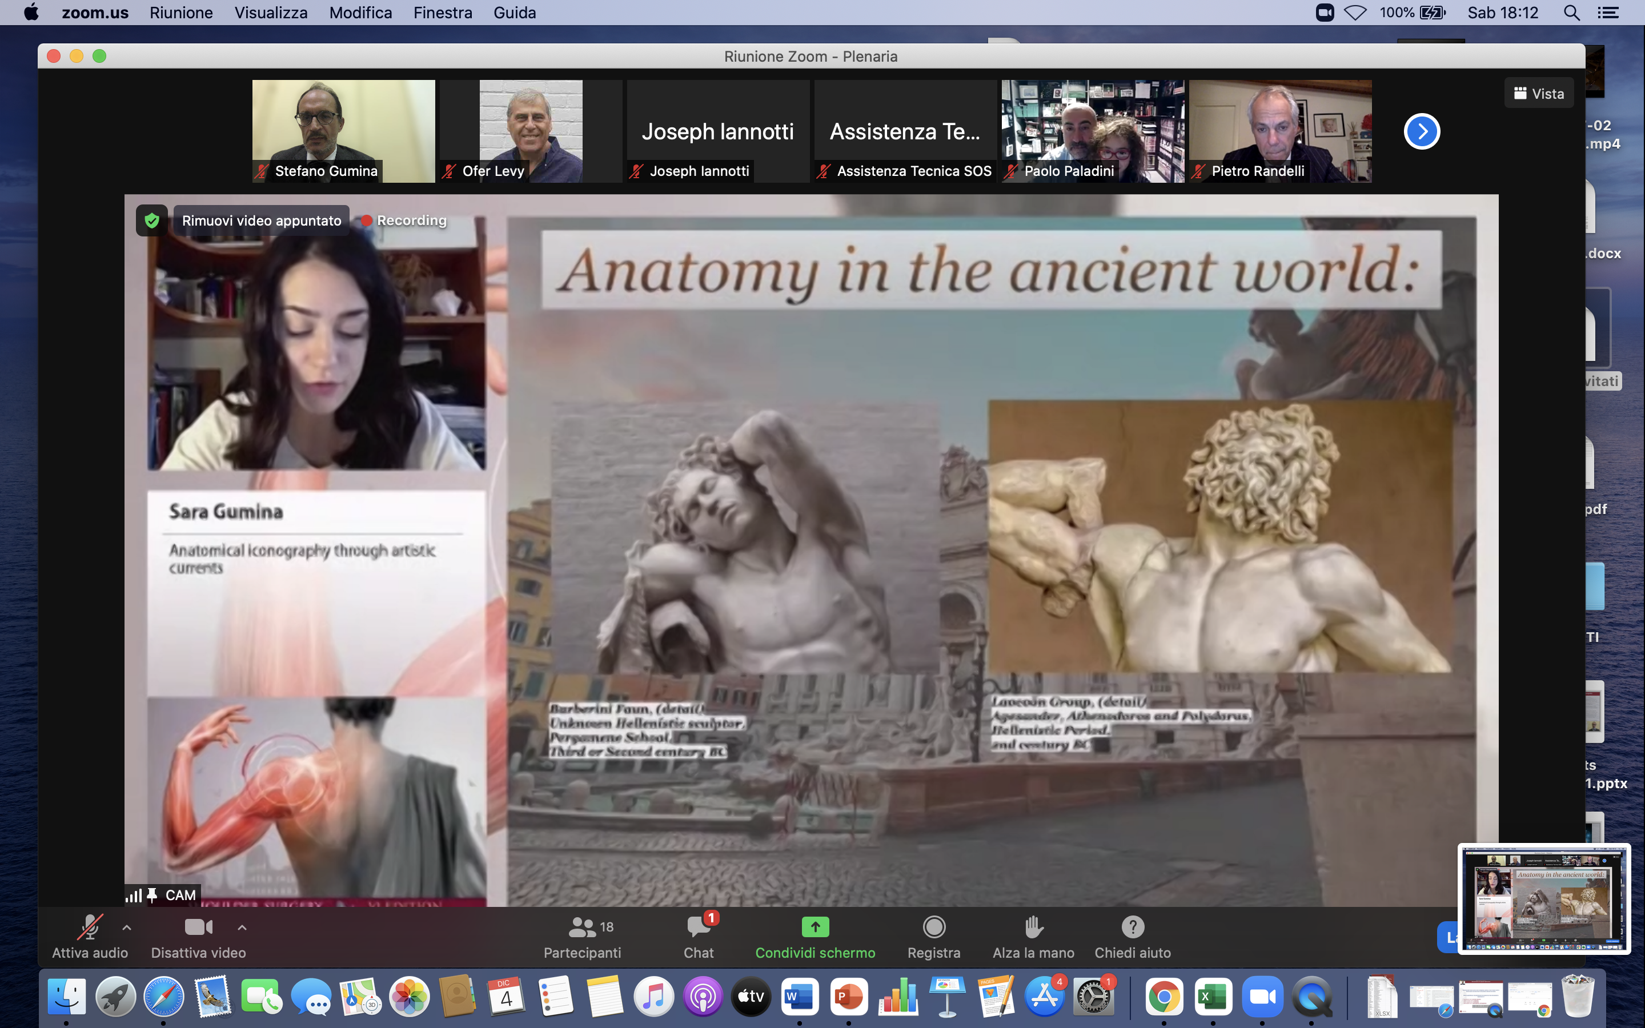Open App Store with badge 4
Image resolution: width=1645 pixels, height=1028 pixels.
point(1045,997)
